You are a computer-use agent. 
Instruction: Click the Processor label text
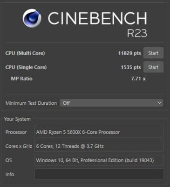point(16,132)
